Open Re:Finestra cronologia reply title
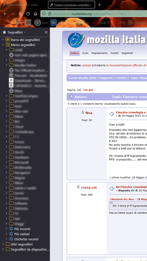 131,187
